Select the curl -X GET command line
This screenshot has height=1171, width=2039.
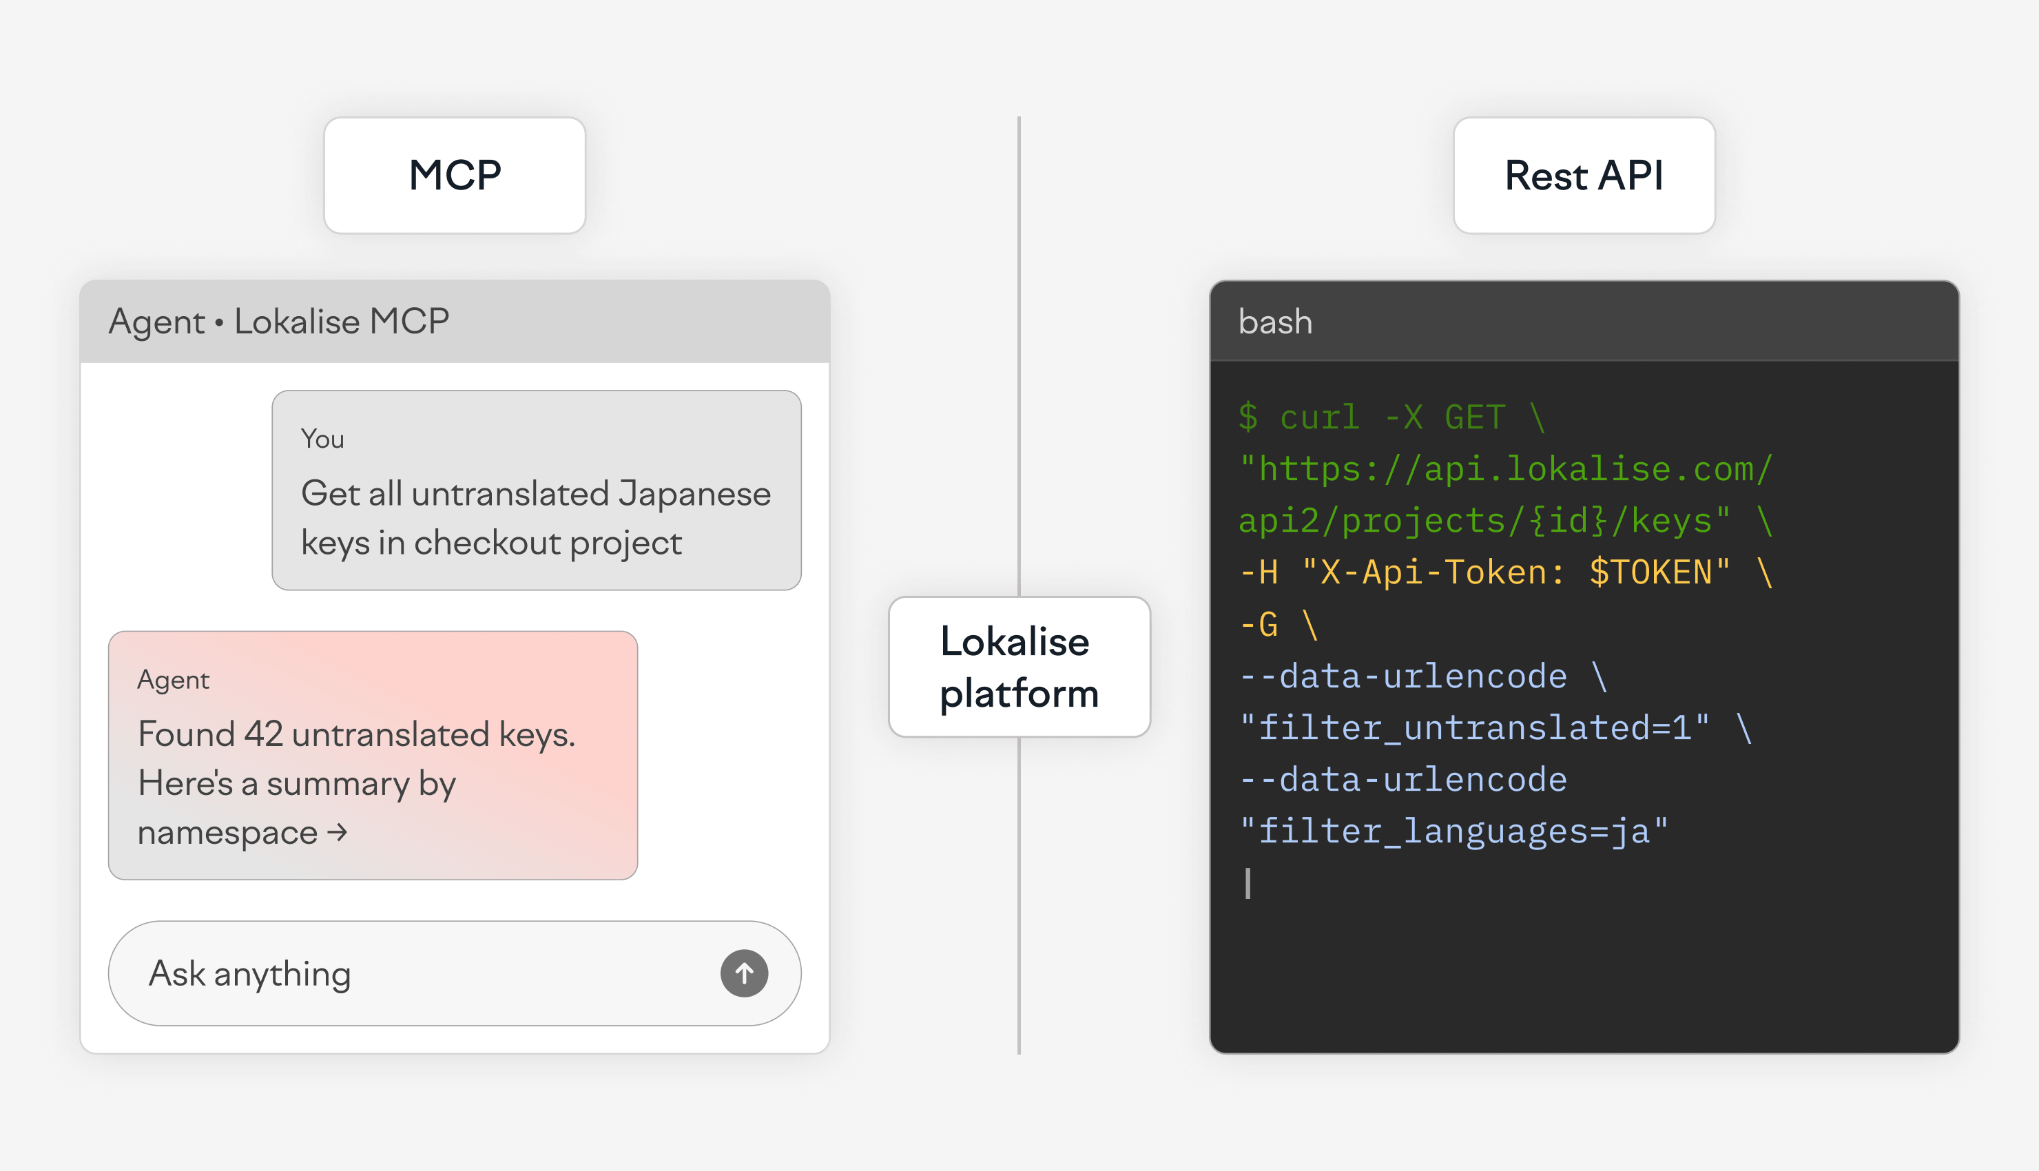(1391, 417)
